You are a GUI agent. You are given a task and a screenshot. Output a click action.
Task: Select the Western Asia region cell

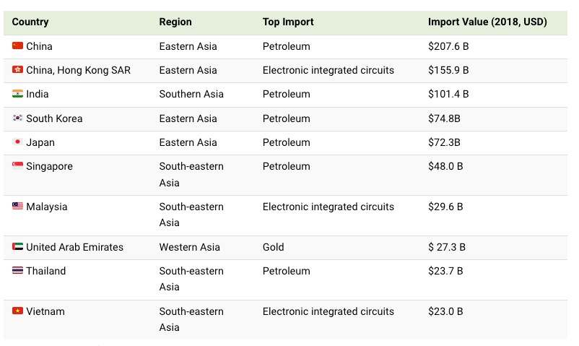(189, 247)
